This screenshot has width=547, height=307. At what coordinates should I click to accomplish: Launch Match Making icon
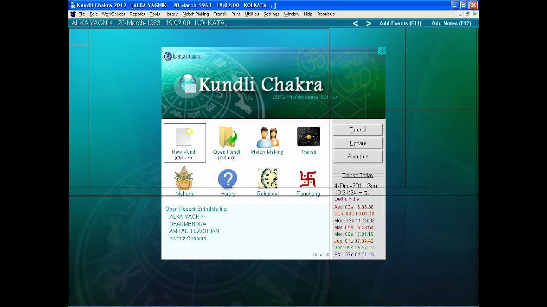click(268, 137)
